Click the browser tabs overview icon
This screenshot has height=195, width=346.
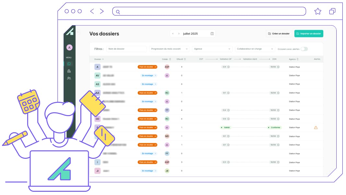(332, 11)
